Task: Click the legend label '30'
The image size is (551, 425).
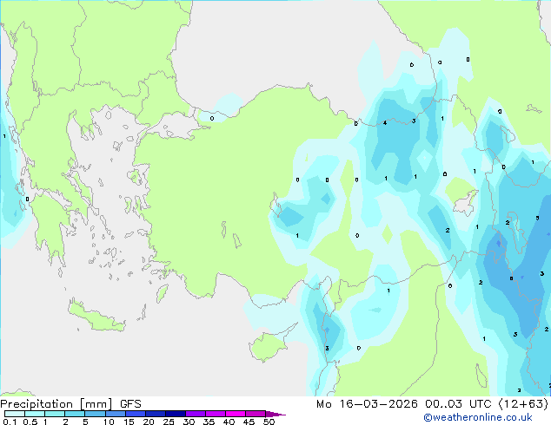Action: click(189, 422)
